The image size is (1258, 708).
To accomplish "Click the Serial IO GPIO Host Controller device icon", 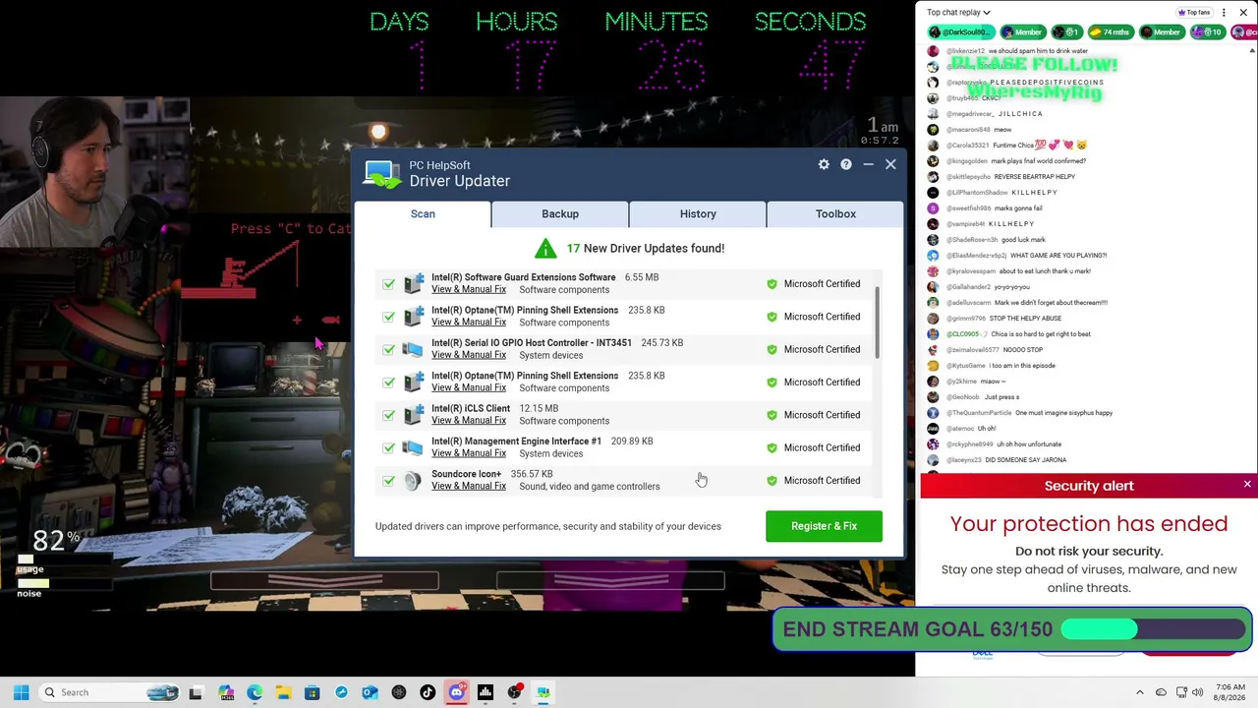I will coord(413,349).
